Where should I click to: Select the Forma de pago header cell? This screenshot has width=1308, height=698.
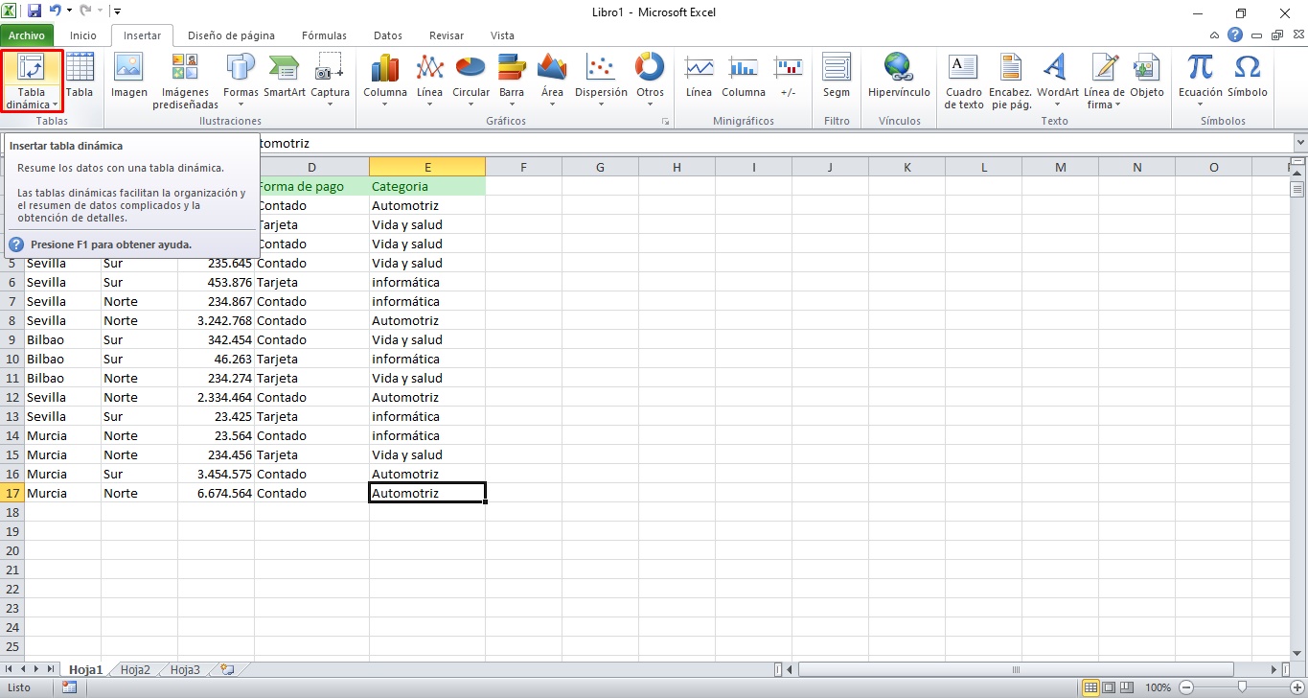tap(311, 186)
